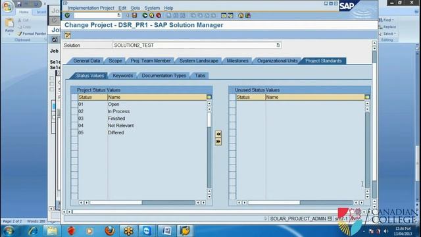Screen dimensions: 421x237
Task: Open the Documentation Types sub-tab
Action: point(164,76)
